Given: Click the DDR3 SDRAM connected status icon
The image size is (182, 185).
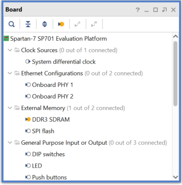Looking at the screenshot, I should (28, 120).
